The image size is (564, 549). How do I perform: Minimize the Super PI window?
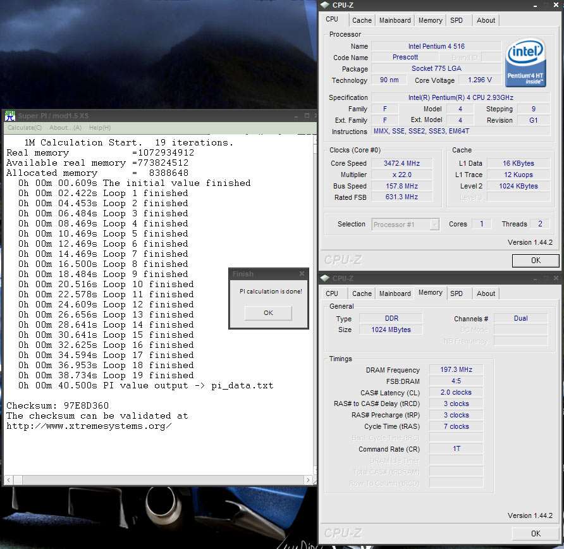coord(296,116)
